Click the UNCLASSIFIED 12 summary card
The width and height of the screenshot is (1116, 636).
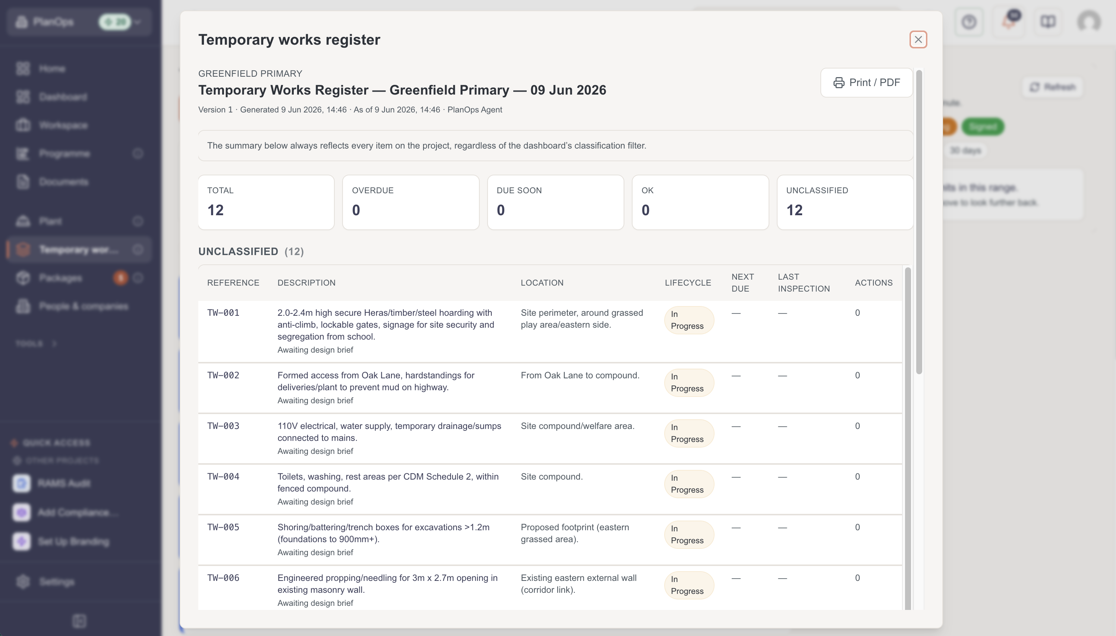[x=845, y=202]
